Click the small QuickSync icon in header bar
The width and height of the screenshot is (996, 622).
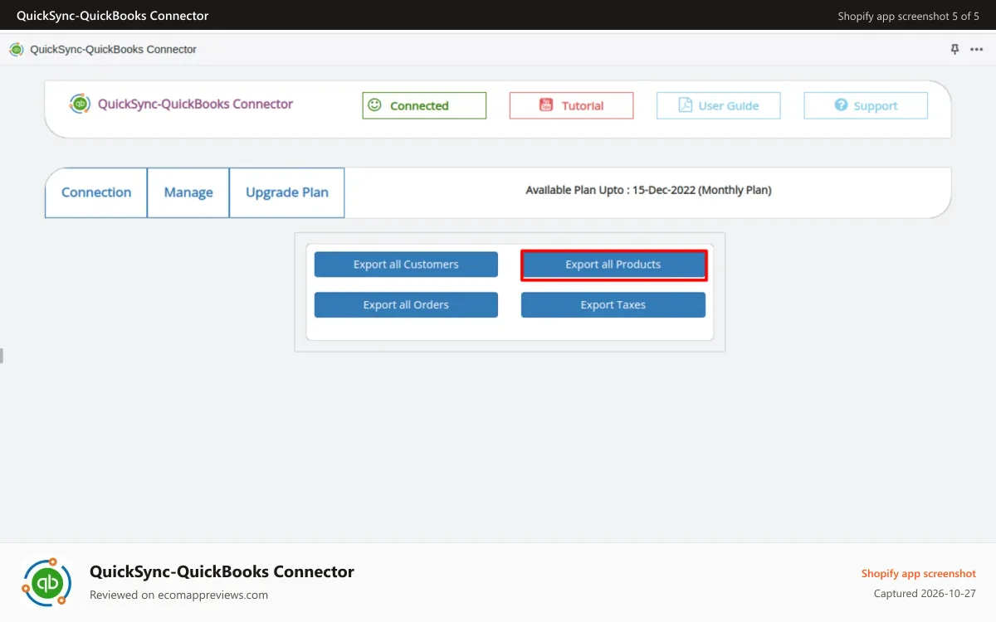(x=17, y=50)
